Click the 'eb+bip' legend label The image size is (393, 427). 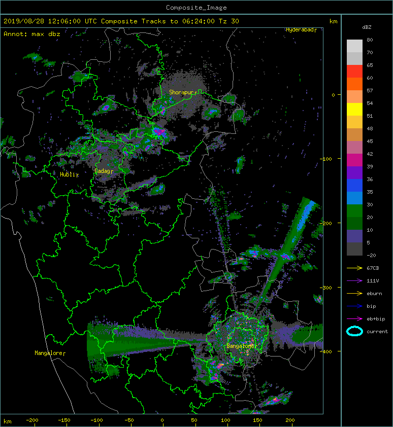[x=376, y=319]
